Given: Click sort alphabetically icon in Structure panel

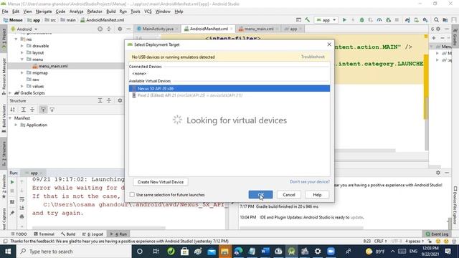Looking at the screenshot, I should pyautogui.click(x=13, y=110).
